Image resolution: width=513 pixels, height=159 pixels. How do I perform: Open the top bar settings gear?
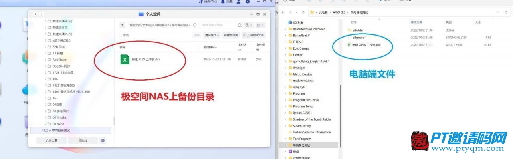248,2
